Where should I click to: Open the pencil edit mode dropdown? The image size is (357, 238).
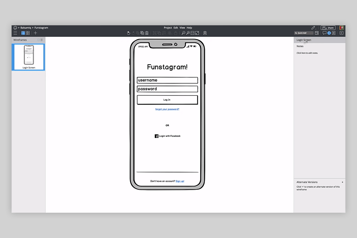pos(314,28)
